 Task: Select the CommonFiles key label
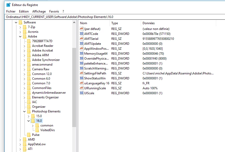(42, 88)
